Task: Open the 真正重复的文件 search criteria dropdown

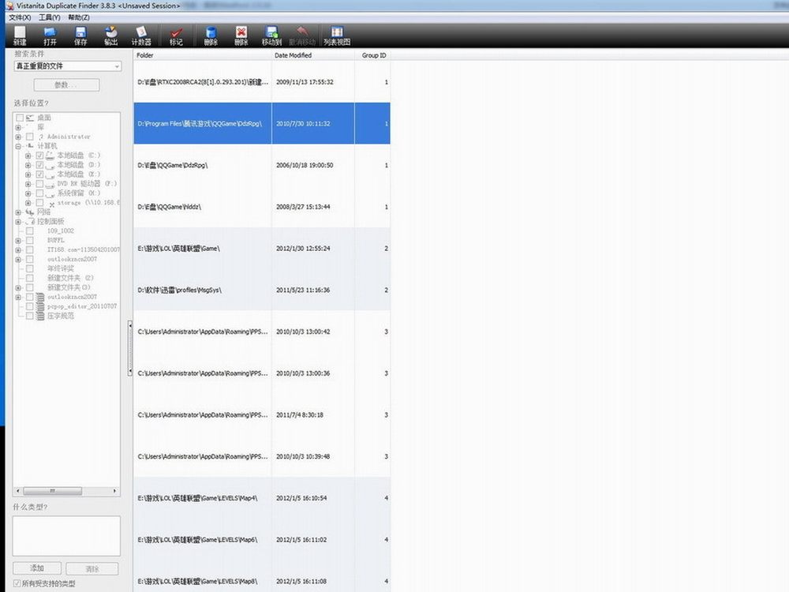Action: pos(68,66)
